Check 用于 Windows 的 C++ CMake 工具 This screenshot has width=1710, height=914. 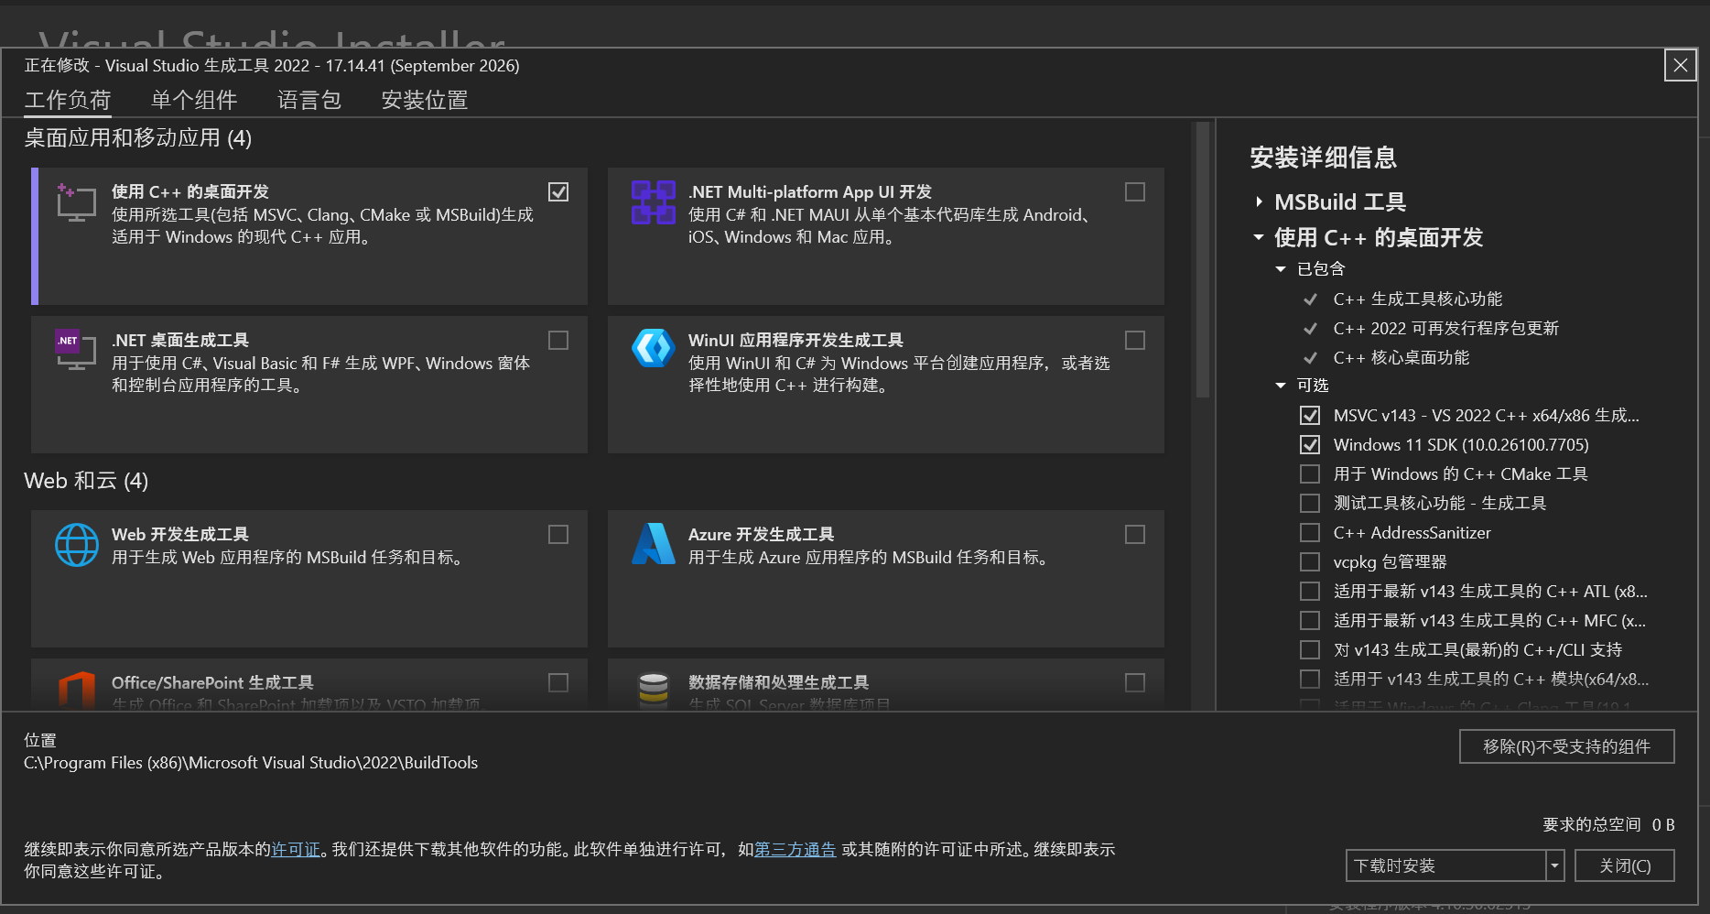tap(1310, 474)
